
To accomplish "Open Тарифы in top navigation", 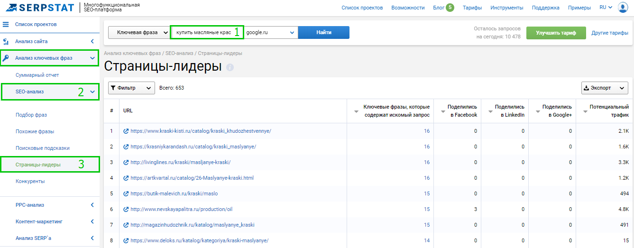I will click(x=472, y=8).
